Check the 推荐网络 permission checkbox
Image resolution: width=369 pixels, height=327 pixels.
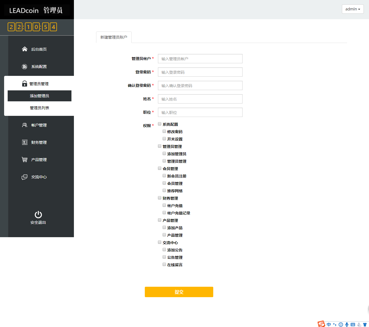point(164,191)
